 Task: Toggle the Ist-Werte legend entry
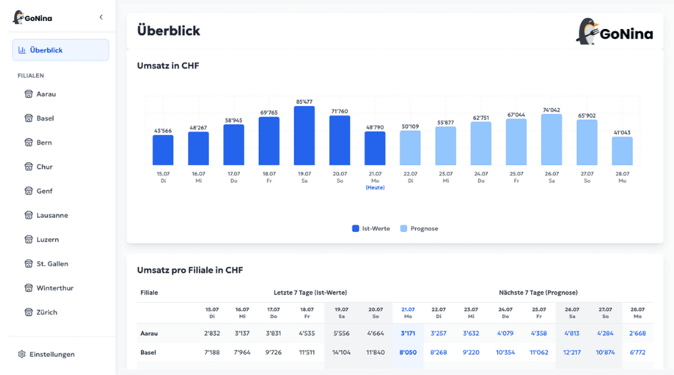point(371,229)
